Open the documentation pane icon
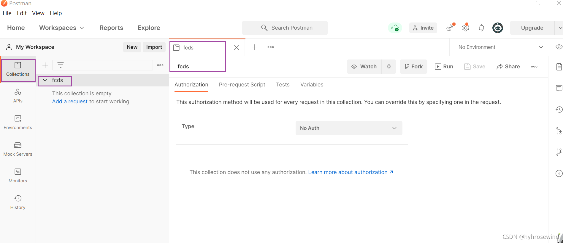 tap(559, 67)
